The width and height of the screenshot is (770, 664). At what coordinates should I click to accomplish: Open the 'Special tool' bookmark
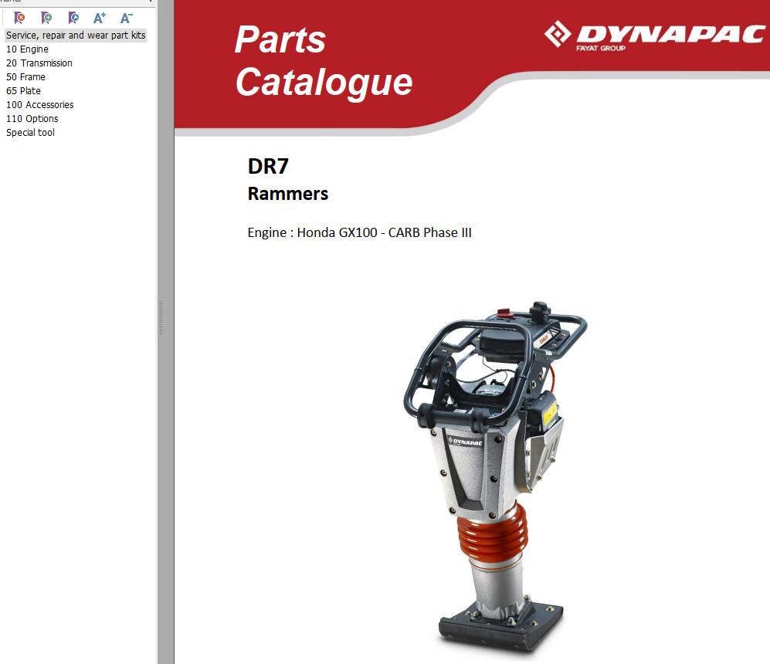tap(30, 133)
